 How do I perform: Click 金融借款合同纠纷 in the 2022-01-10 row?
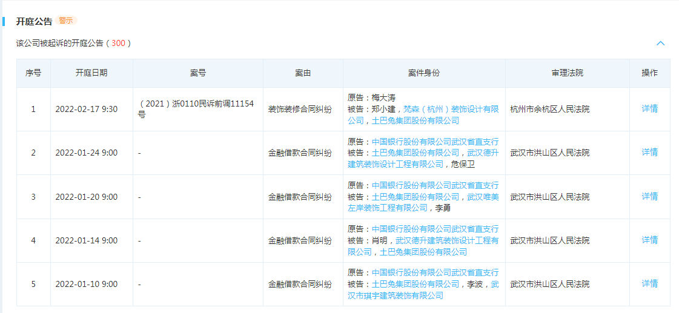[x=300, y=285]
